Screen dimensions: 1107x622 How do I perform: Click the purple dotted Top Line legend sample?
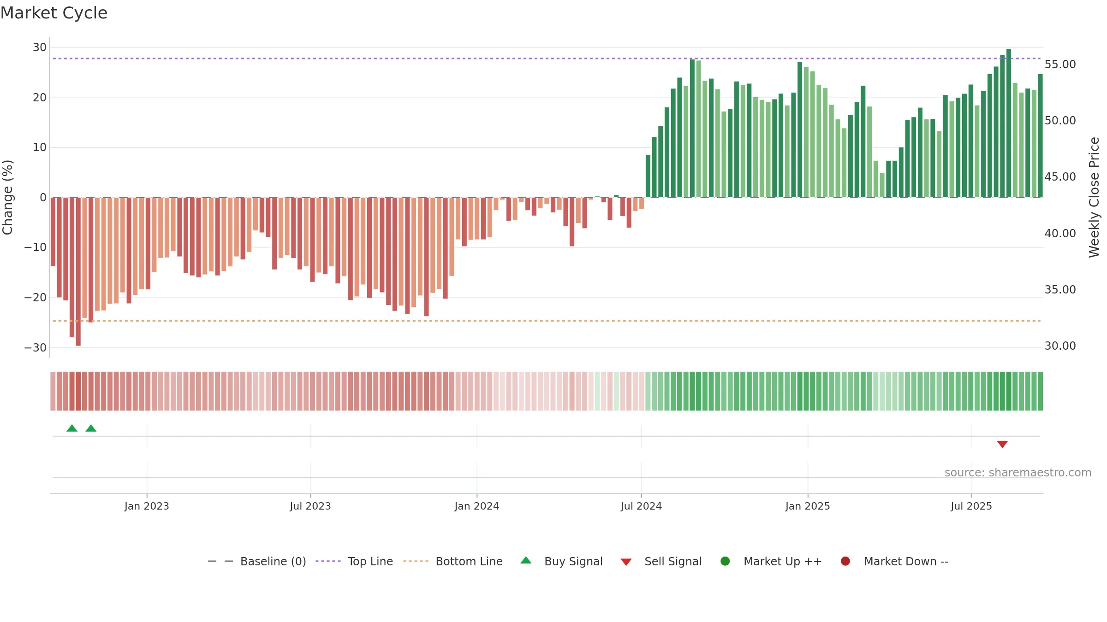tap(328, 561)
